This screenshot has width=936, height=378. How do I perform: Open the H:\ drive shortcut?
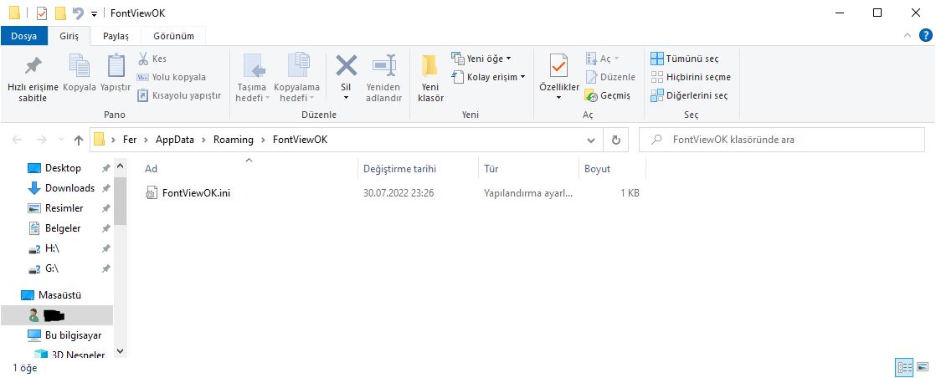coord(52,248)
